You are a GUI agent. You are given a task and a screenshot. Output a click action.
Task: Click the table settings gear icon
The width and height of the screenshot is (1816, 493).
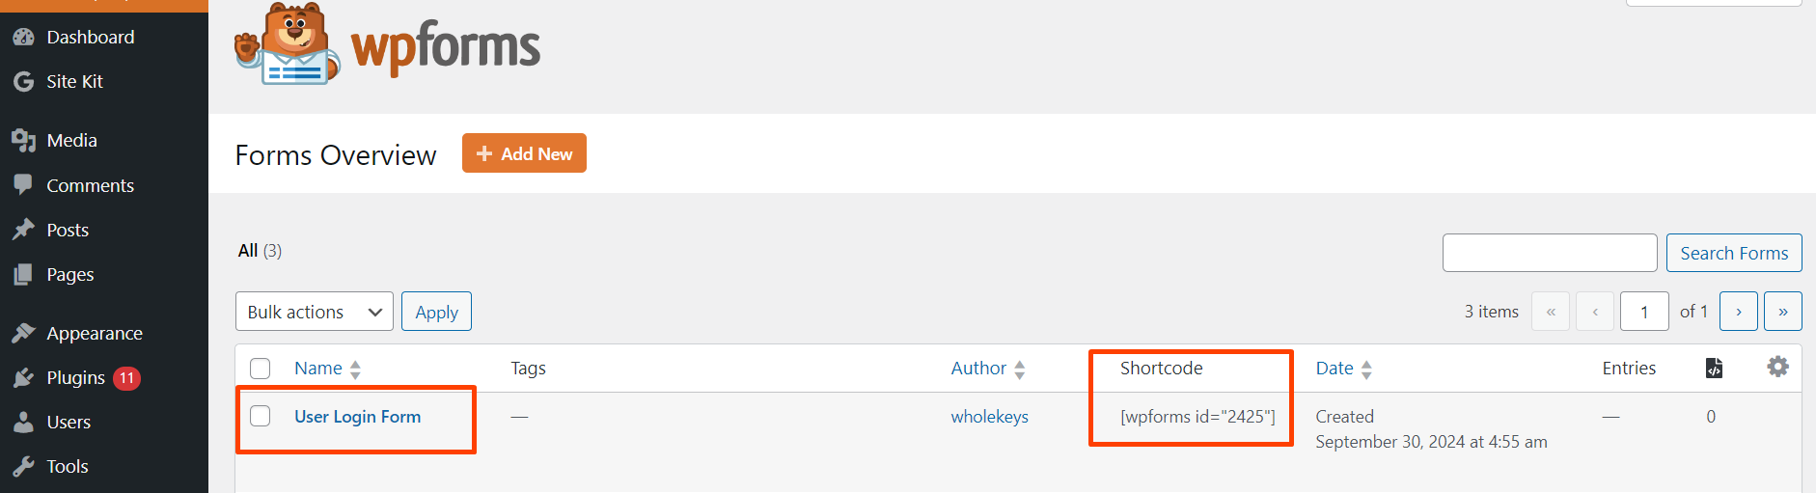click(1777, 367)
